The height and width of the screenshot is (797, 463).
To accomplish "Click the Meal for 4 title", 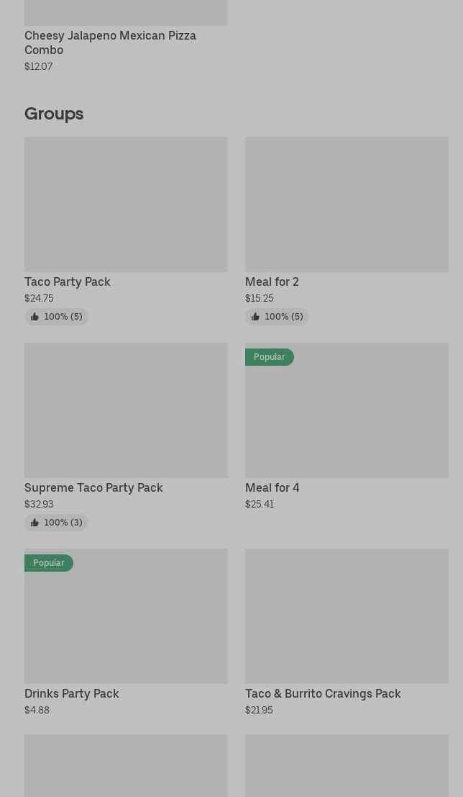I will click(272, 487).
